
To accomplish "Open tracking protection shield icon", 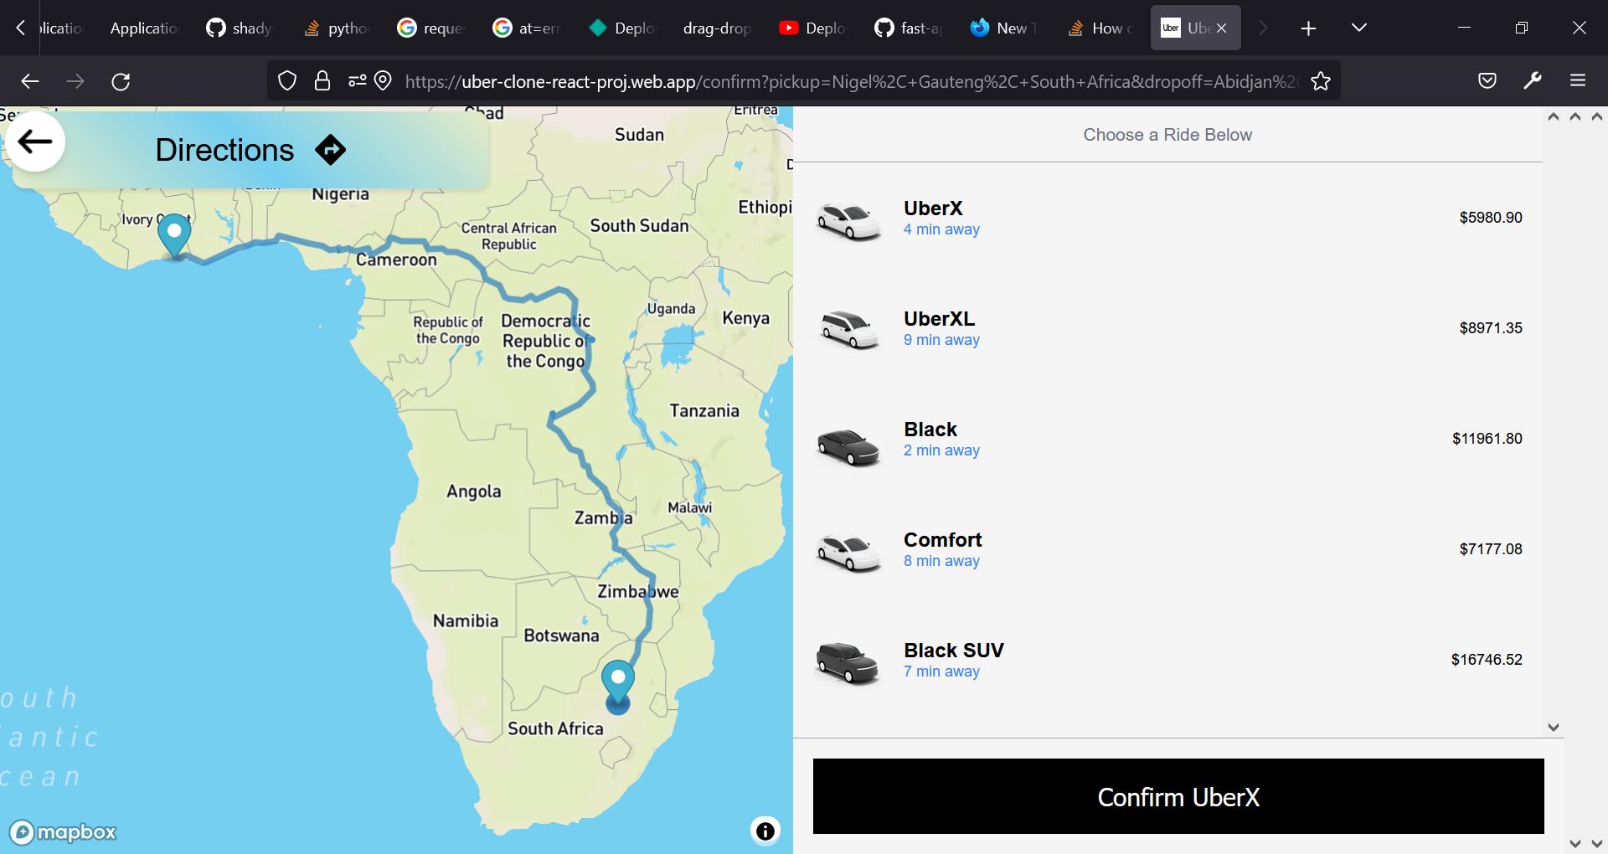I will (x=287, y=81).
